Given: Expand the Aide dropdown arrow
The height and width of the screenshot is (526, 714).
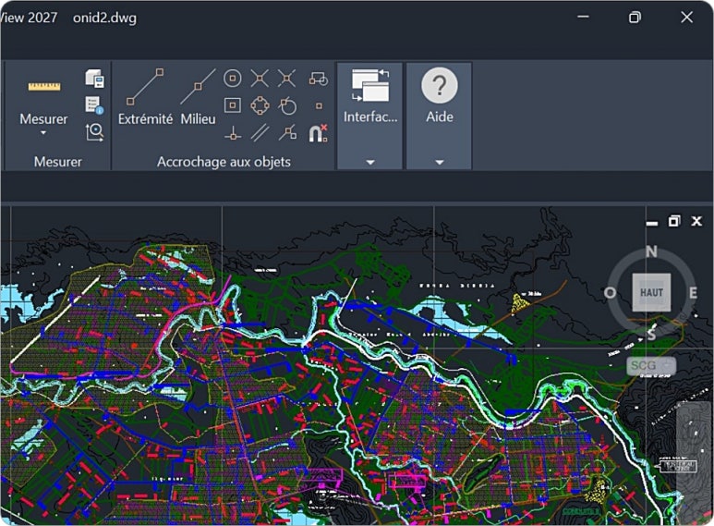Looking at the screenshot, I should tap(440, 163).
